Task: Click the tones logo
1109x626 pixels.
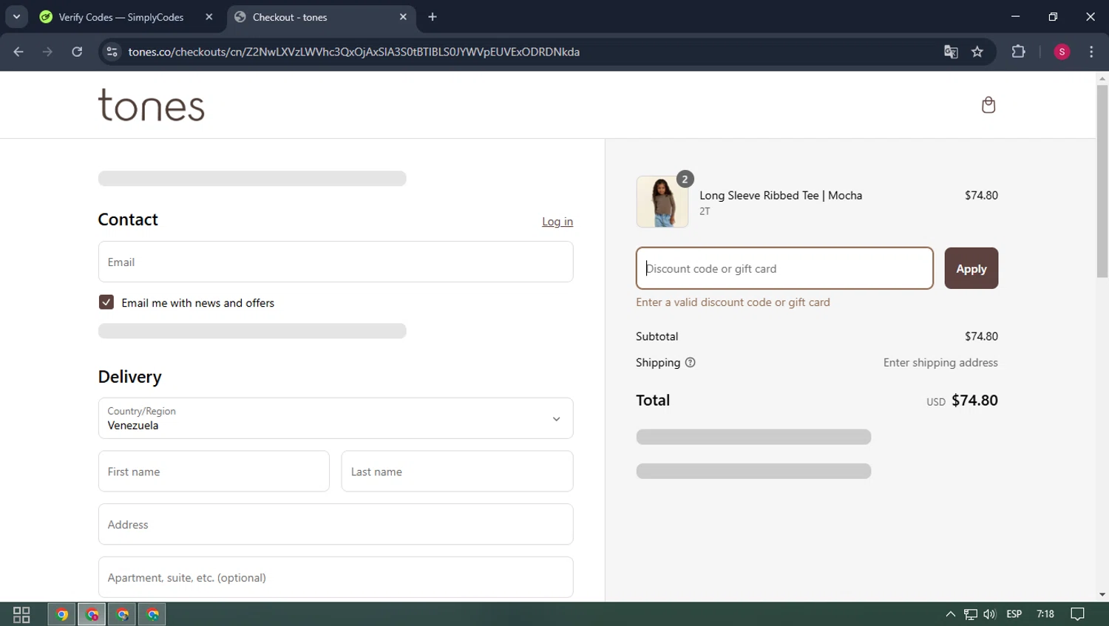Action: point(152,105)
